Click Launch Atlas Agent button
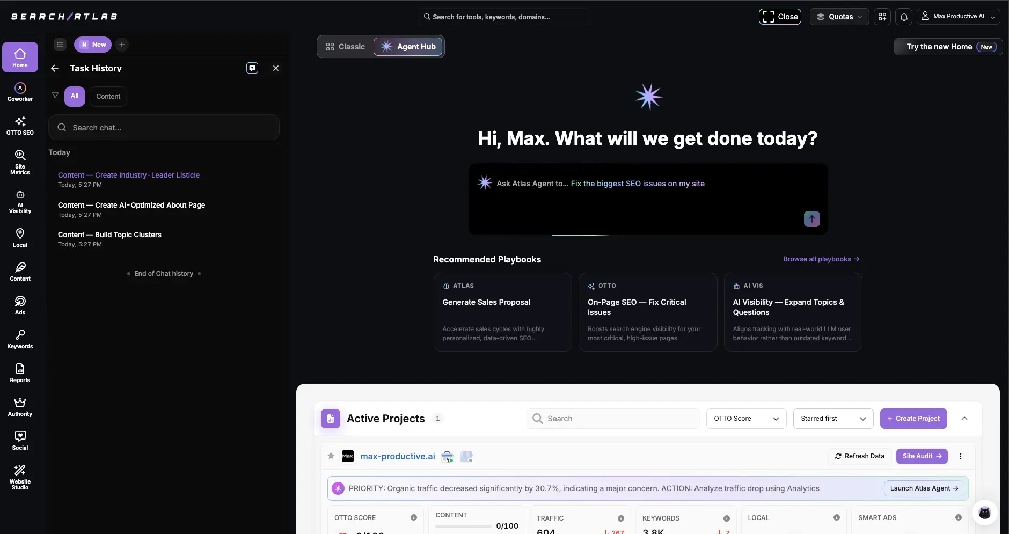The height and width of the screenshot is (534, 1009). click(x=924, y=488)
